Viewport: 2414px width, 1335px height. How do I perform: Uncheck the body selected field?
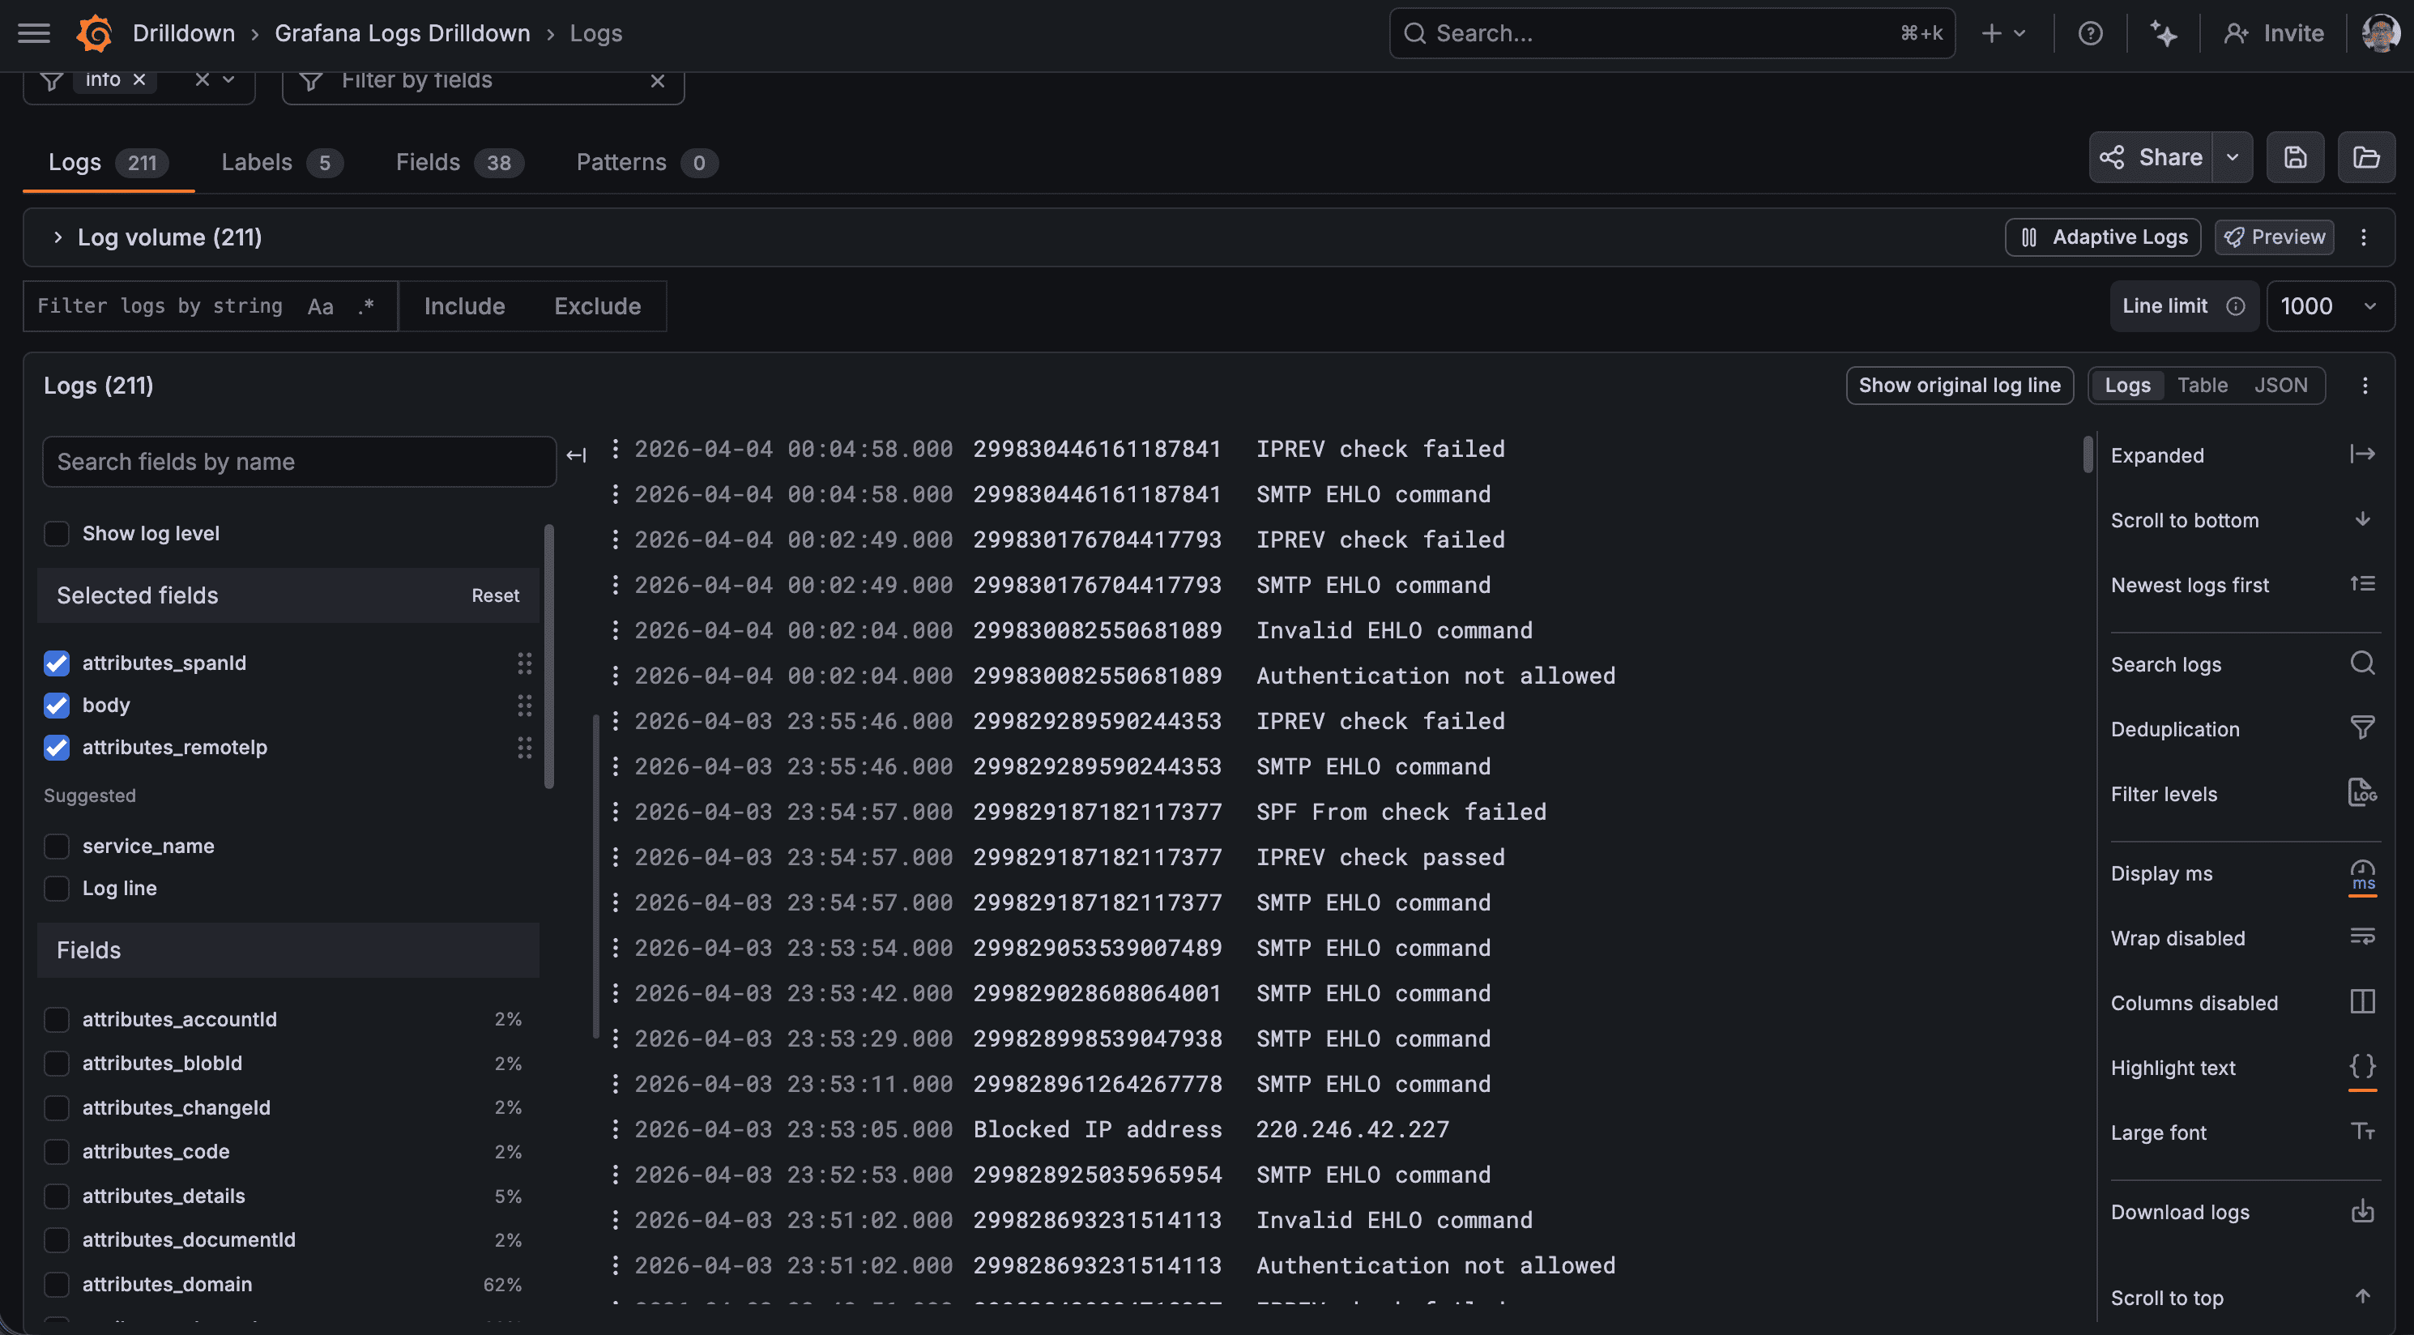[x=56, y=706]
